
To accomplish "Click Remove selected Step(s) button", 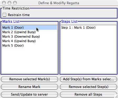I will pos(88,87).
